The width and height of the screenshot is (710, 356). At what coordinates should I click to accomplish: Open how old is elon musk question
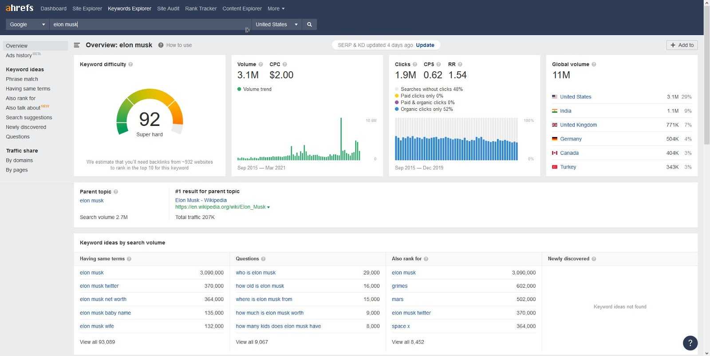[260, 286]
